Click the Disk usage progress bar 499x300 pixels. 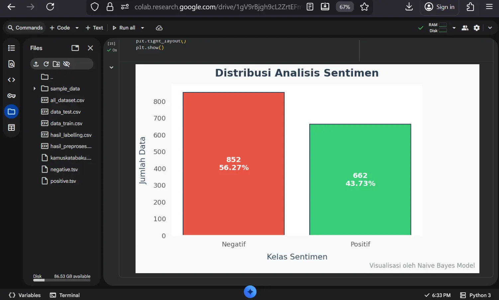click(62, 280)
